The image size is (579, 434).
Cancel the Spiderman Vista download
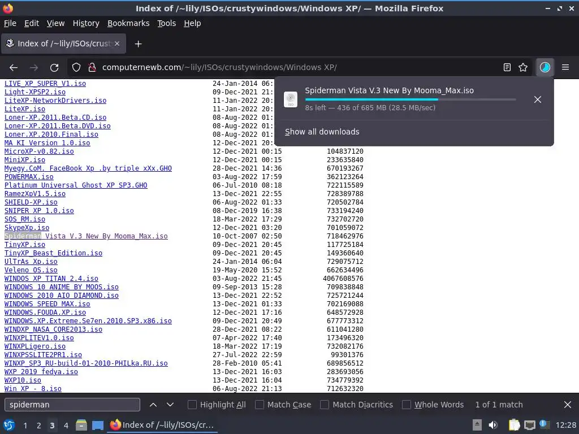(x=538, y=99)
